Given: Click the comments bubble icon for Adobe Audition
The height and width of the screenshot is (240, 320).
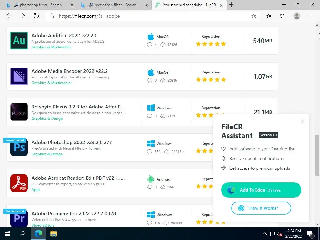Looking at the screenshot, I should coord(150,45).
